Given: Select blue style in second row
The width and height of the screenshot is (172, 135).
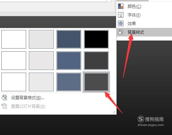Looking at the screenshot, I should tap(69, 61).
